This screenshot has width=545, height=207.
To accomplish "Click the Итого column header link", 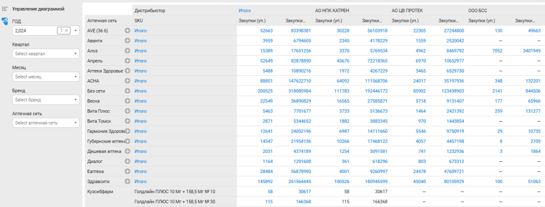I will click(245, 11).
